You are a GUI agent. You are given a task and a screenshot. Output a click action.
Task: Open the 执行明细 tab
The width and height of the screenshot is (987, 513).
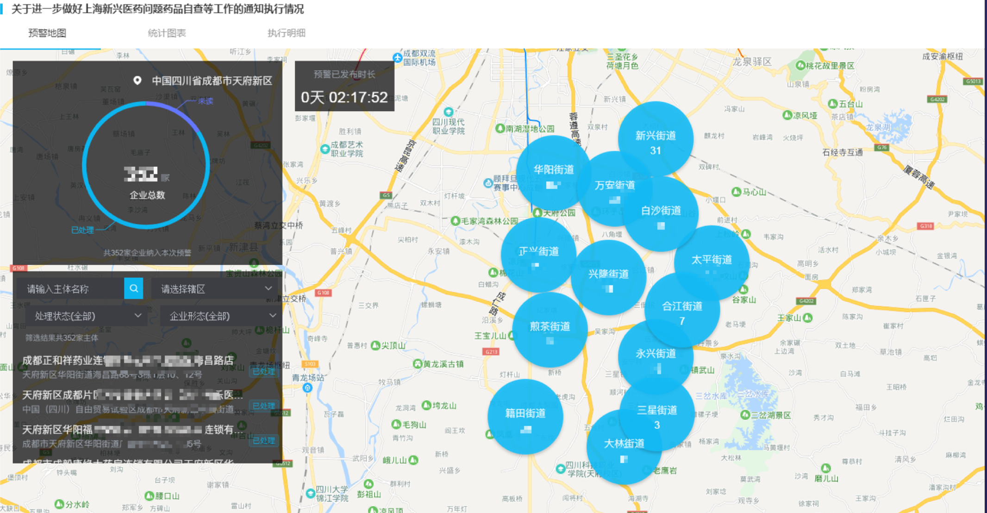[287, 33]
